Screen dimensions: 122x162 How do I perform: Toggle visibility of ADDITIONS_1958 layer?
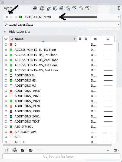click(x=6, y=91)
